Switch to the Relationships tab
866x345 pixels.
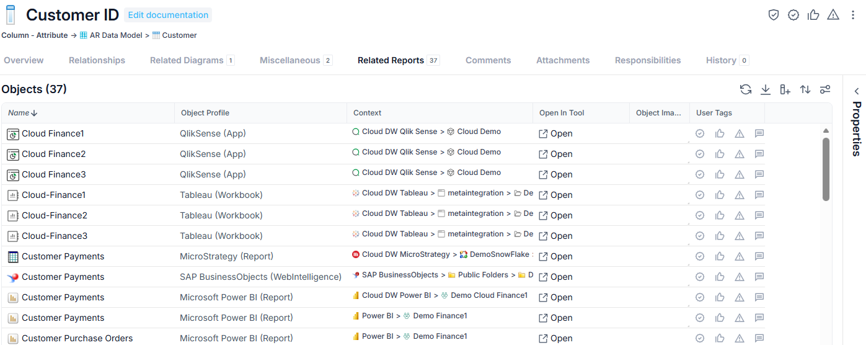[97, 60]
